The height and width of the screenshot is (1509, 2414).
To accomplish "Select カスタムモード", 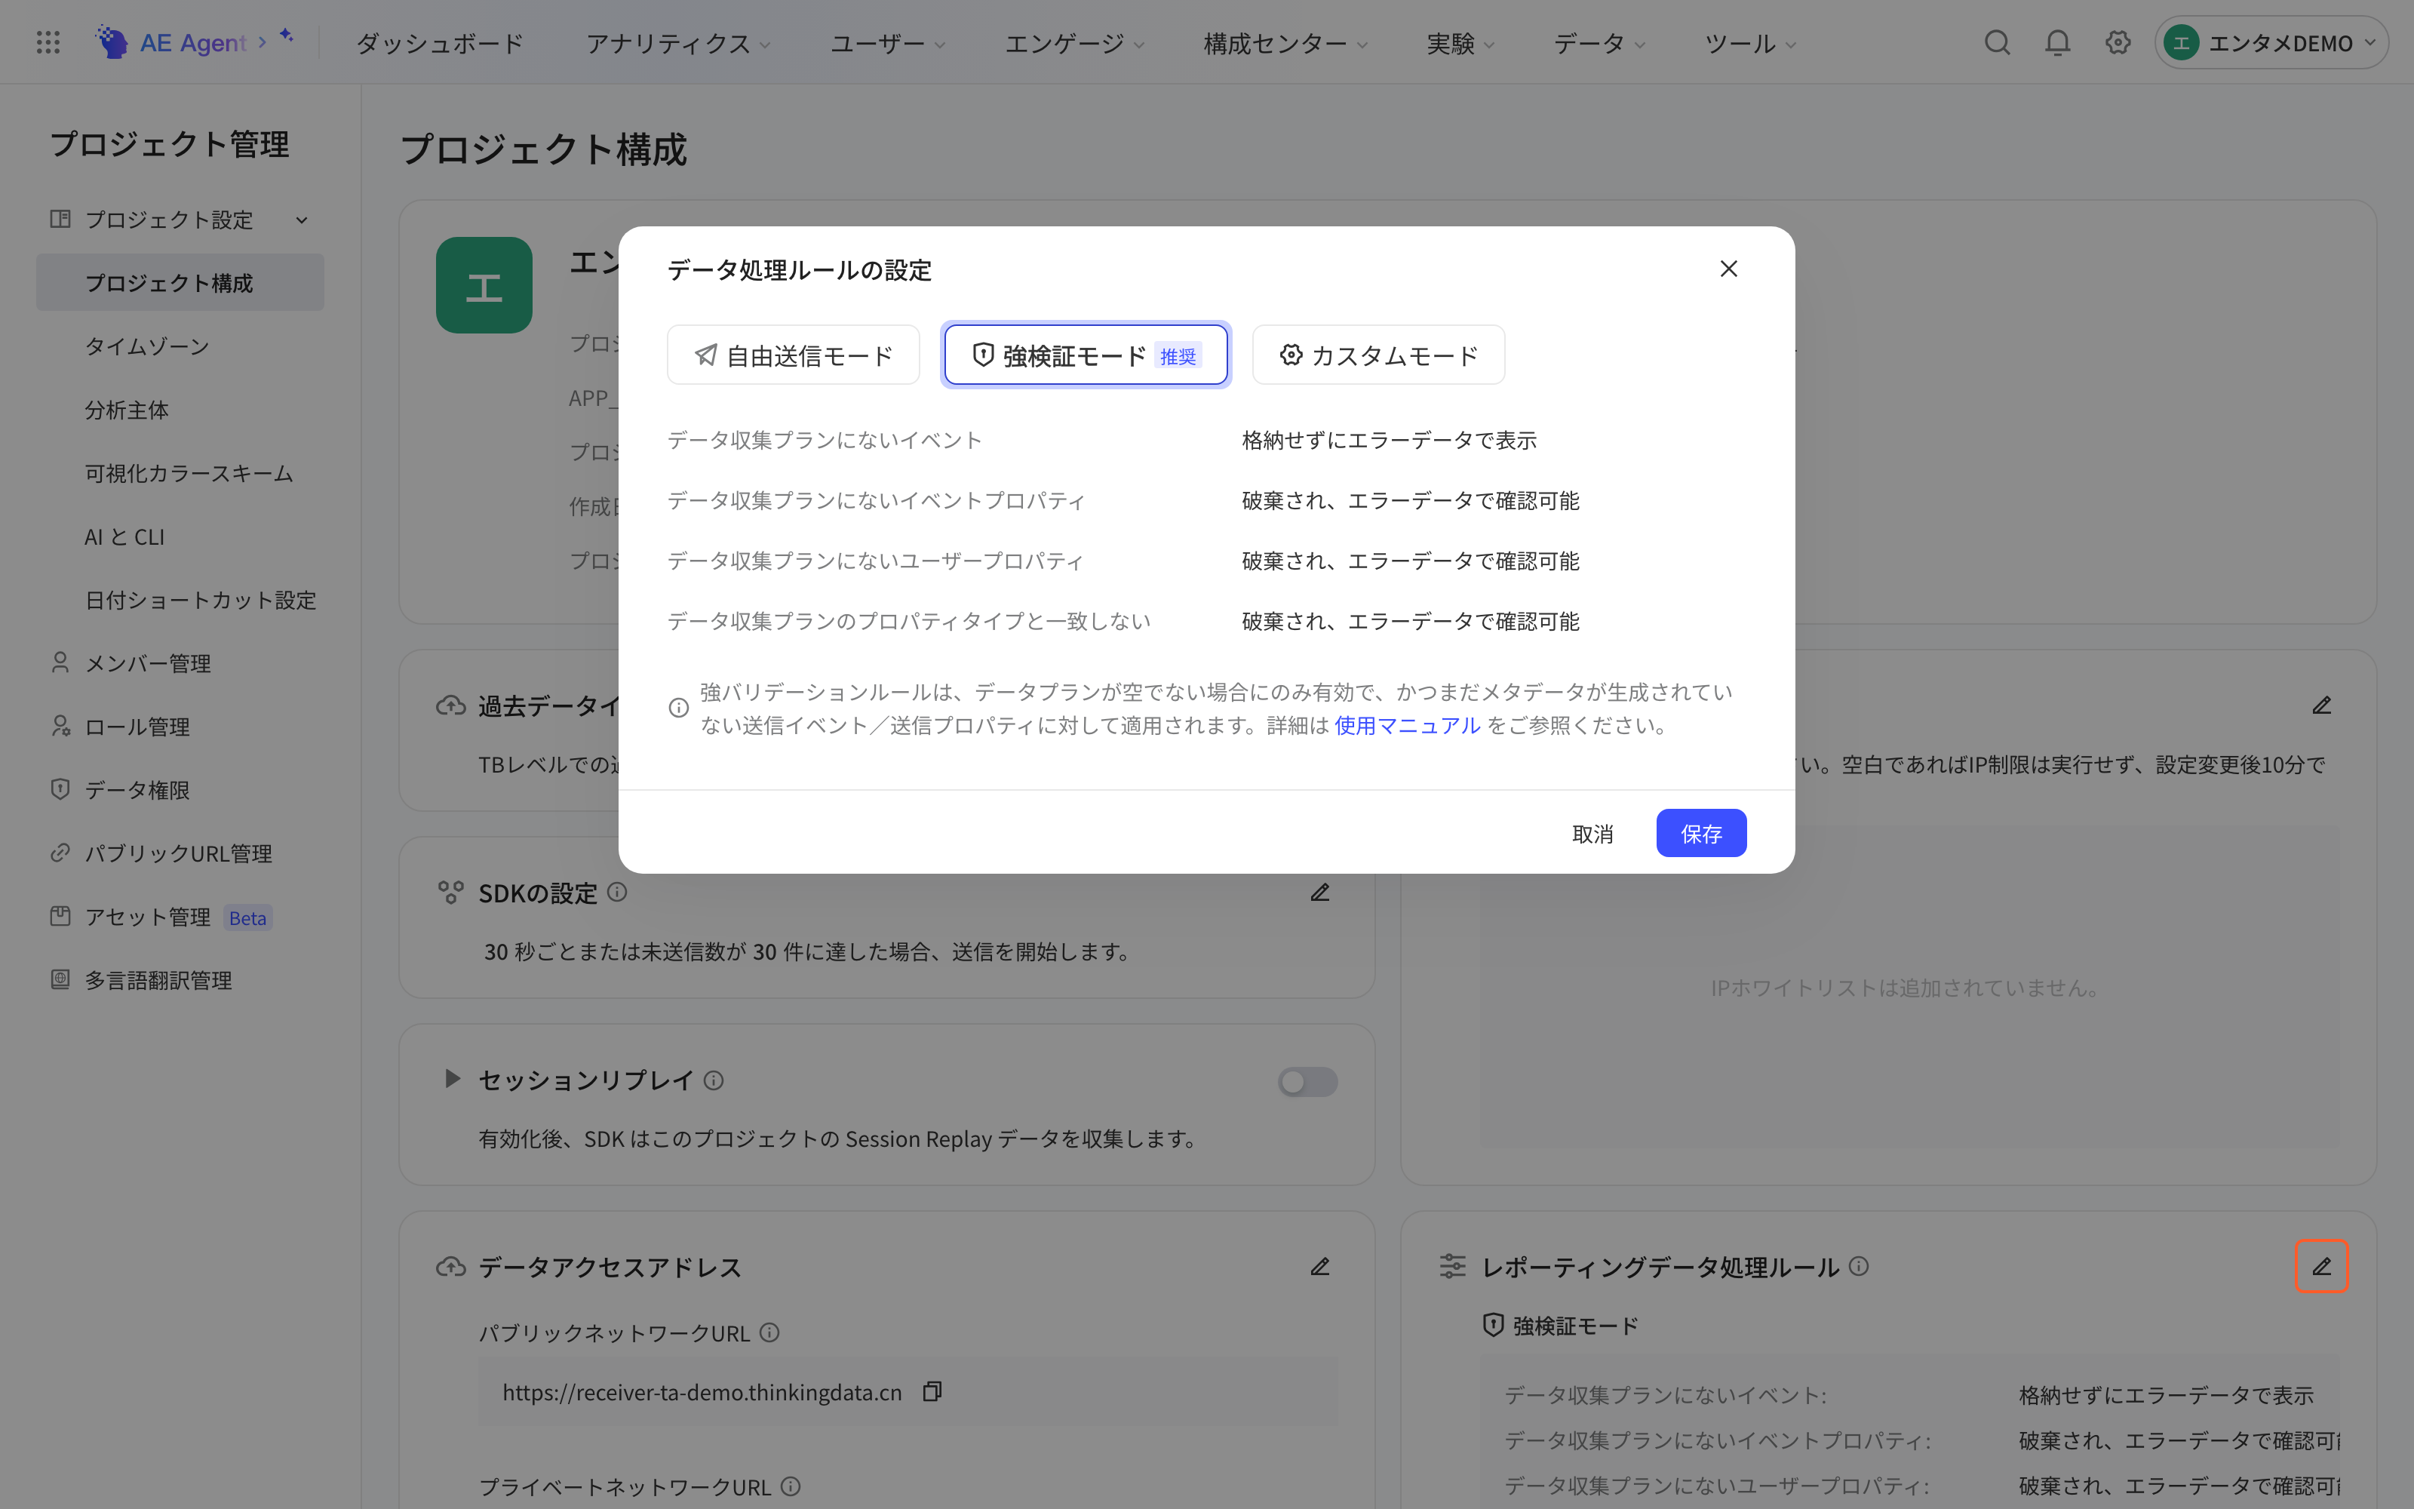I will click(1378, 355).
